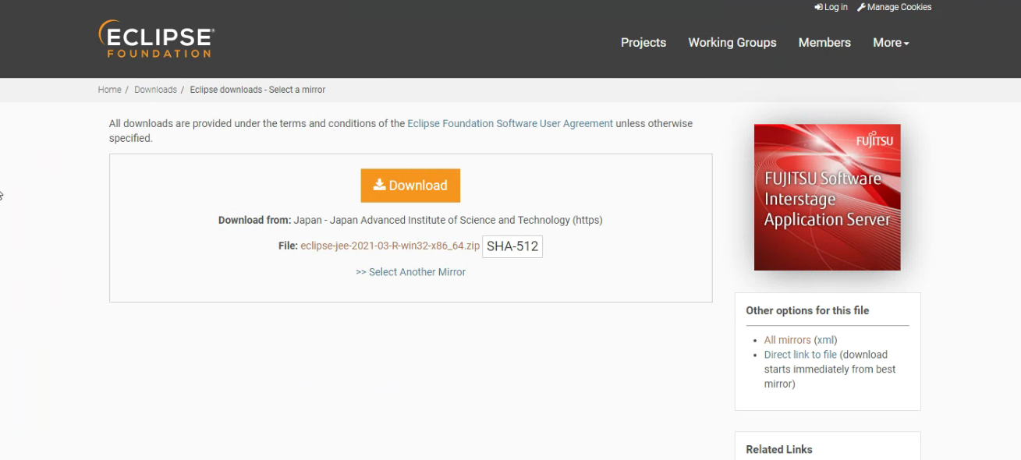Open the All mirrors link

click(x=788, y=340)
